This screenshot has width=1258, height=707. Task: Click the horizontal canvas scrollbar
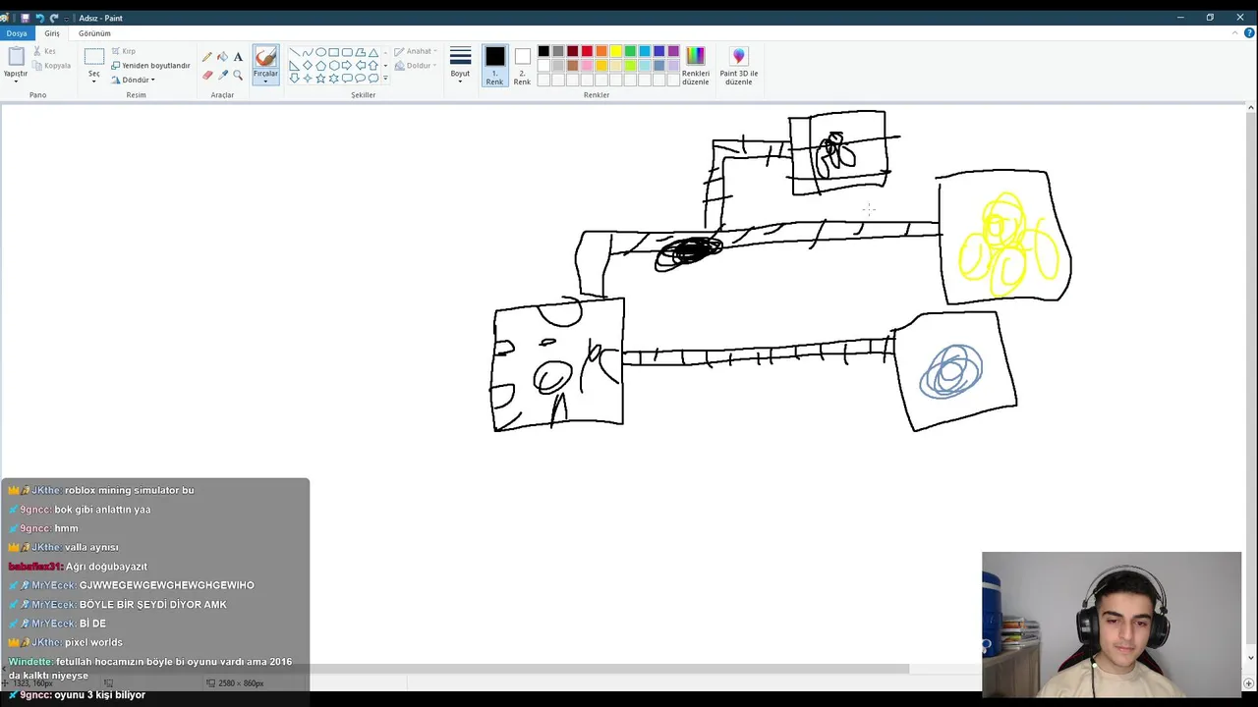[609, 670]
